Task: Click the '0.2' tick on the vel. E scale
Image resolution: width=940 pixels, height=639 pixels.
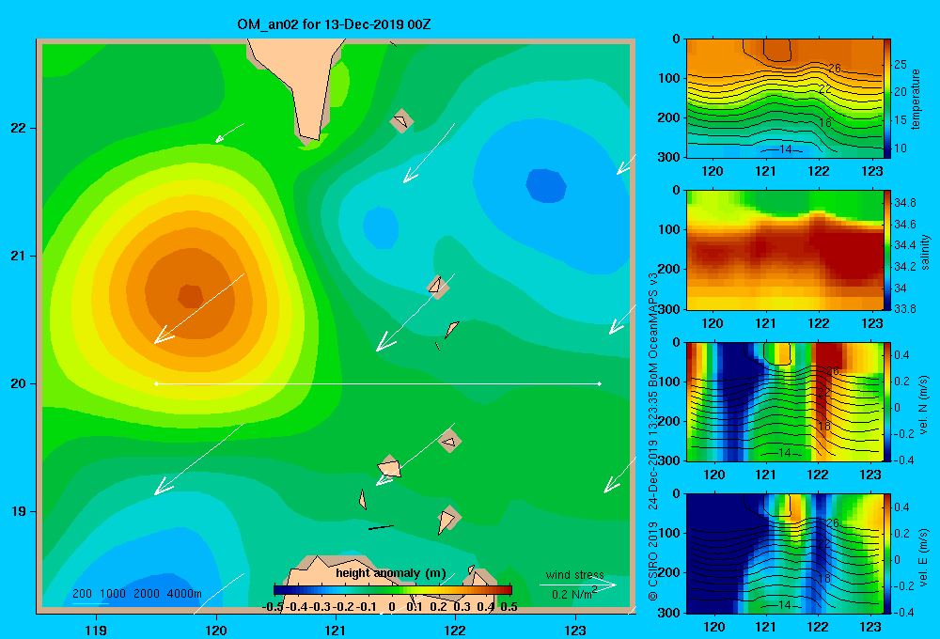Action: click(x=901, y=534)
